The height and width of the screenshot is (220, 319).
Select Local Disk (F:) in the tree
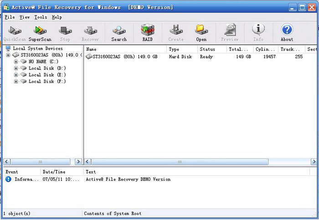(47, 82)
